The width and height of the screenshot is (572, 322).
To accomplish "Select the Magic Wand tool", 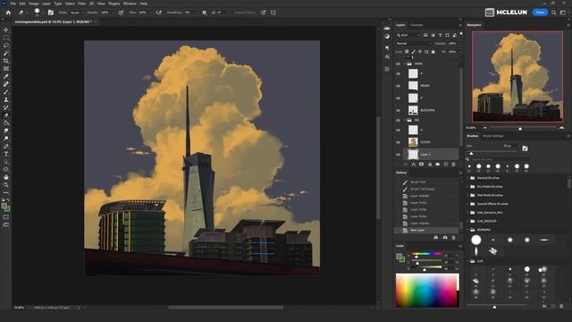I will pyautogui.click(x=6, y=54).
